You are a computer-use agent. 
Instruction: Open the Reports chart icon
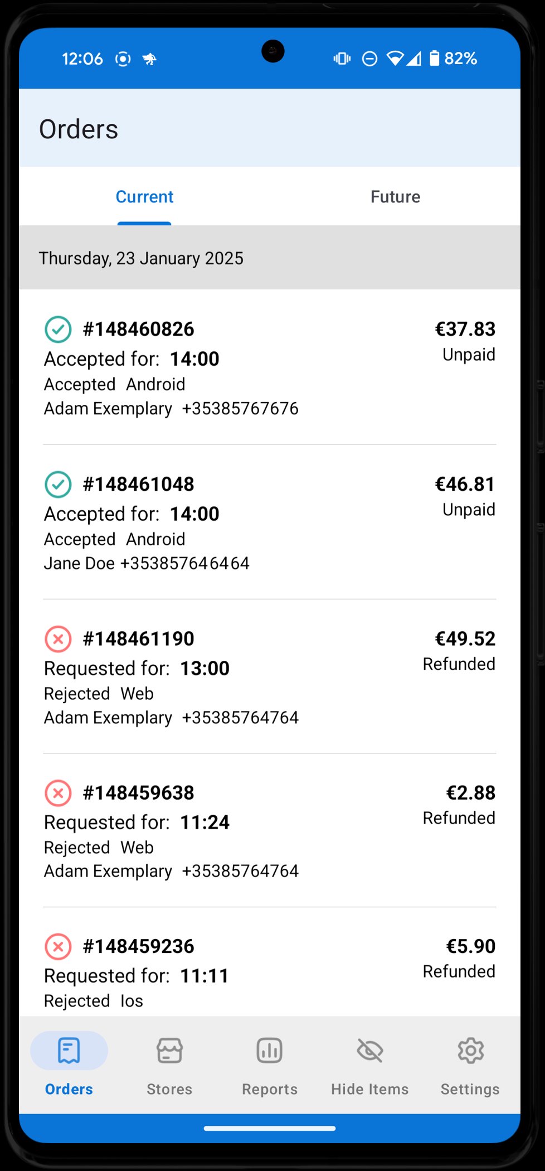[270, 1051]
